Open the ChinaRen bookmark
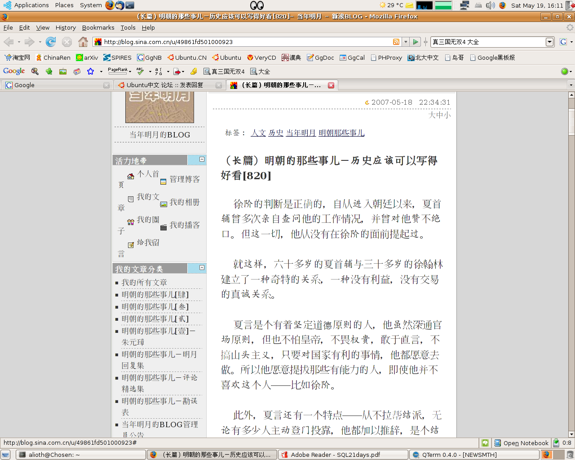Image resolution: width=575 pixels, height=460 pixels. click(x=53, y=57)
